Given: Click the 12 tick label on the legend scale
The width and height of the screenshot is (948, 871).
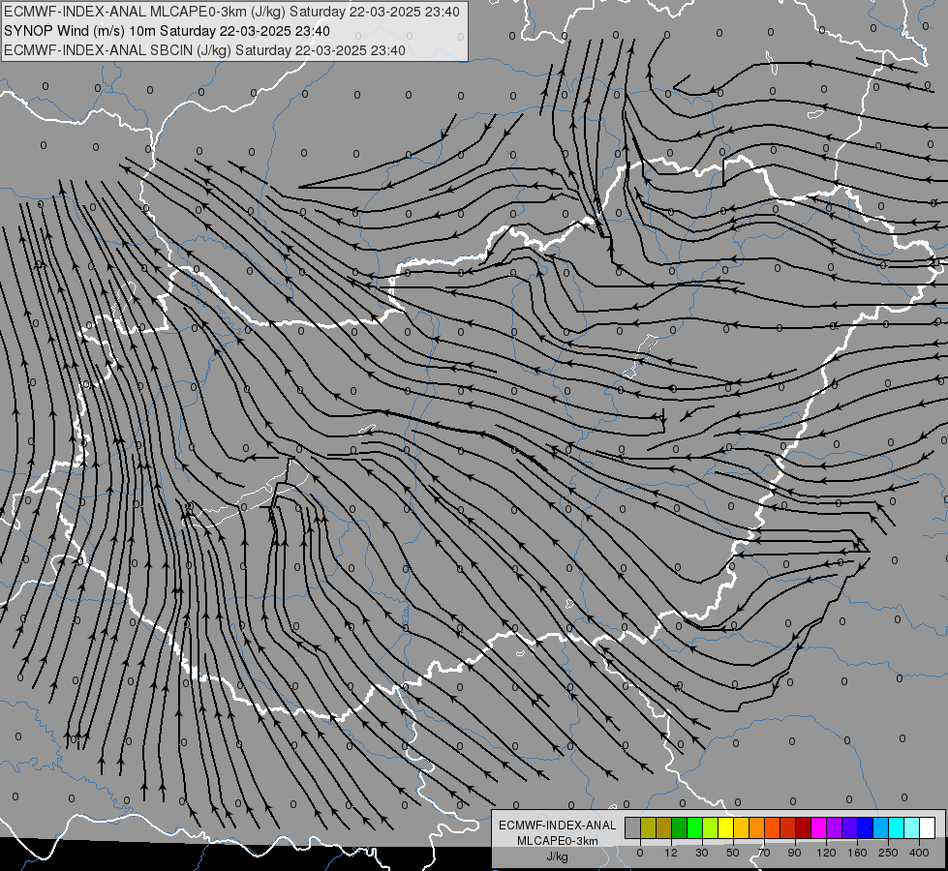Looking at the screenshot, I should coord(671,853).
